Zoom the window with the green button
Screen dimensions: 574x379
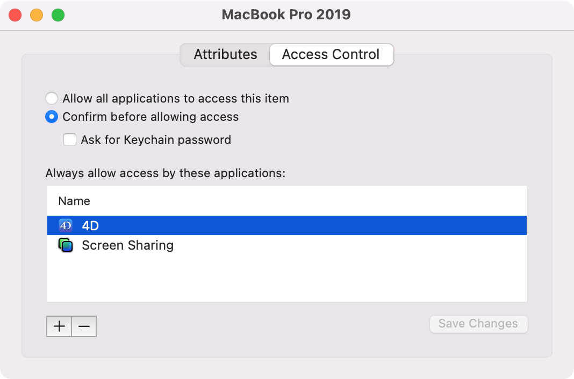point(58,15)
